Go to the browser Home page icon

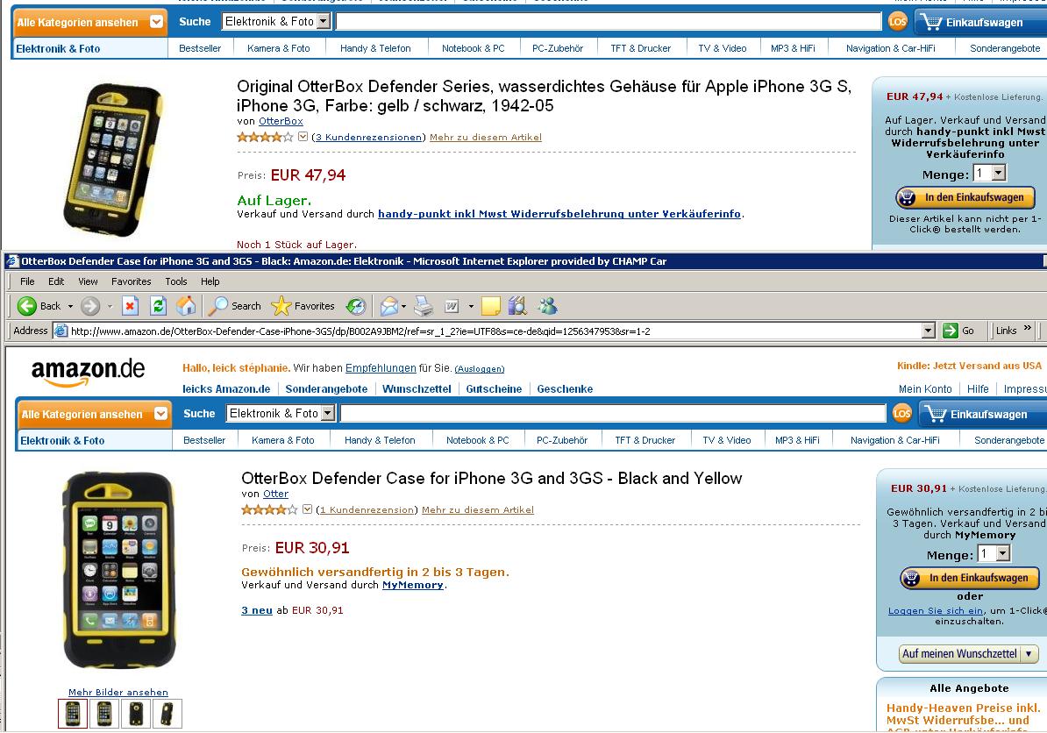pos(186,306)
